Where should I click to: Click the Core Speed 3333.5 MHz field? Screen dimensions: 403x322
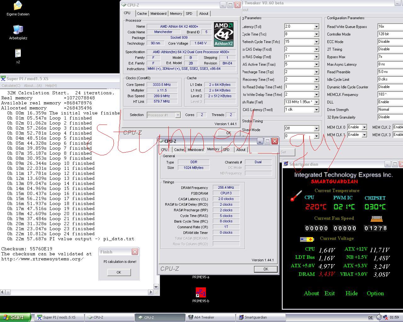click(162, 85)
